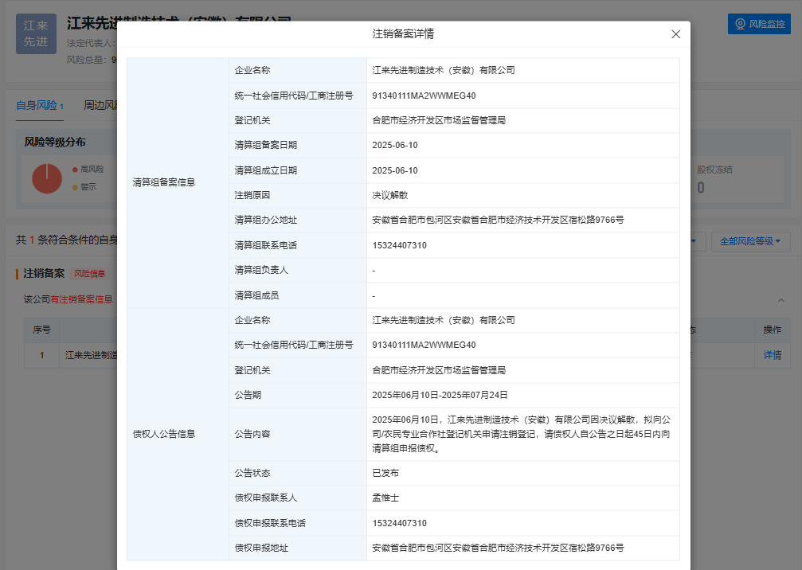Click the 注销备案 section heading
802x570 pixels.
(x=44, y=274)
